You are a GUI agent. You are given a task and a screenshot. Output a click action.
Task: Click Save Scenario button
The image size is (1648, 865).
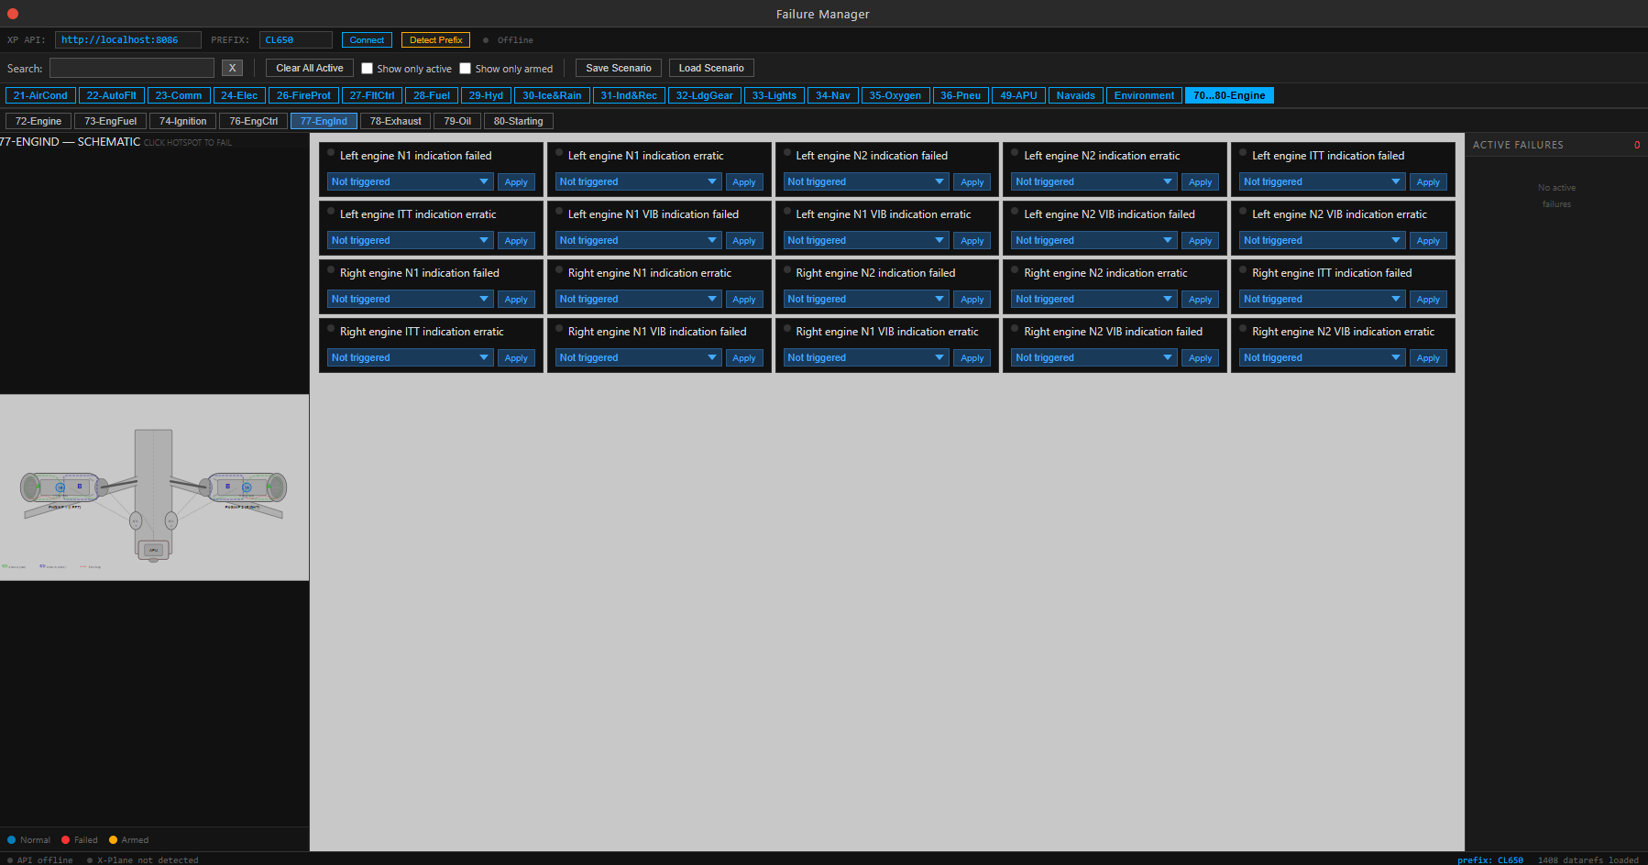(x=619, y=68)
